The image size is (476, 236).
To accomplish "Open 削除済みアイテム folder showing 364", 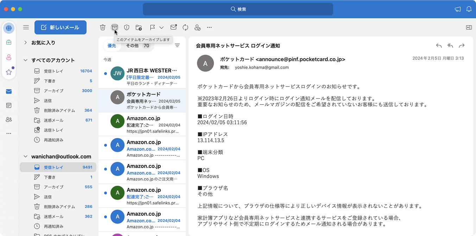I will pyautogui.click(x=58, y=110).
